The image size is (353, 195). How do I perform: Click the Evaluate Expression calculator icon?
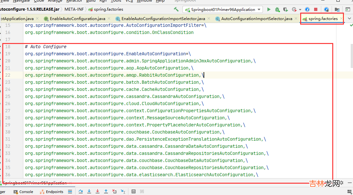[133, 191]
